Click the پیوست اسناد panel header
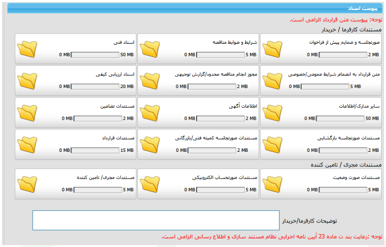This screenshot has width=386, height=247. (195, 8)
